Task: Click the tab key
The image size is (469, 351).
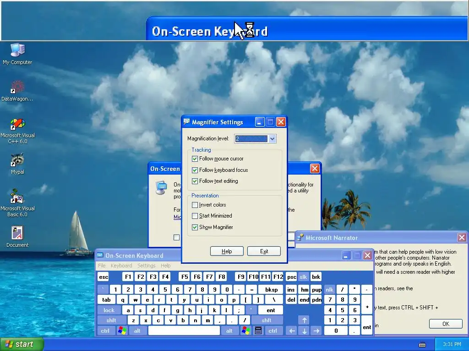Action: pyautogui.click(x=106, y=300)
